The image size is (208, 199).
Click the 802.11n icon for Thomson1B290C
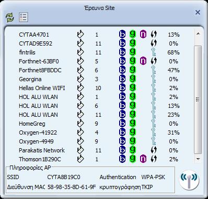pyautogui.click(x=143, y=159)
